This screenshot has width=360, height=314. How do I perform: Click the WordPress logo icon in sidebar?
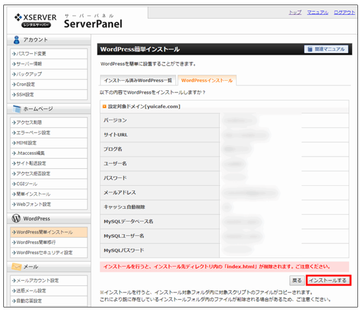(16, 218)
